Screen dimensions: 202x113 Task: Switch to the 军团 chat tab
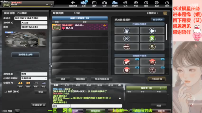point(78,85)
